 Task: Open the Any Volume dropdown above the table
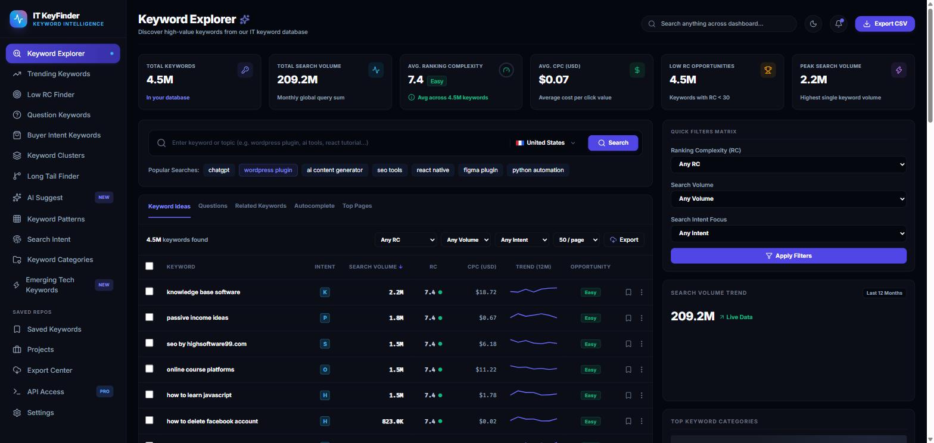click(x=466, y=240)
